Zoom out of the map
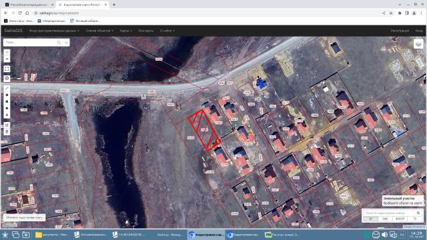The image size is (427, 240). [7, 59]
